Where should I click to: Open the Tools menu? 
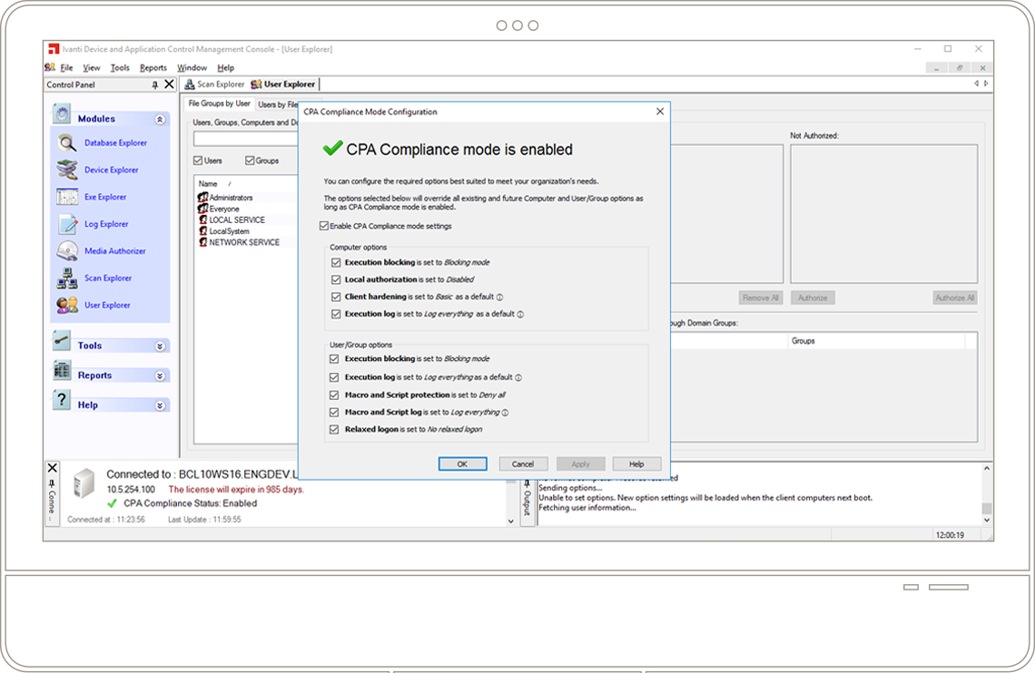pos(120,67)
